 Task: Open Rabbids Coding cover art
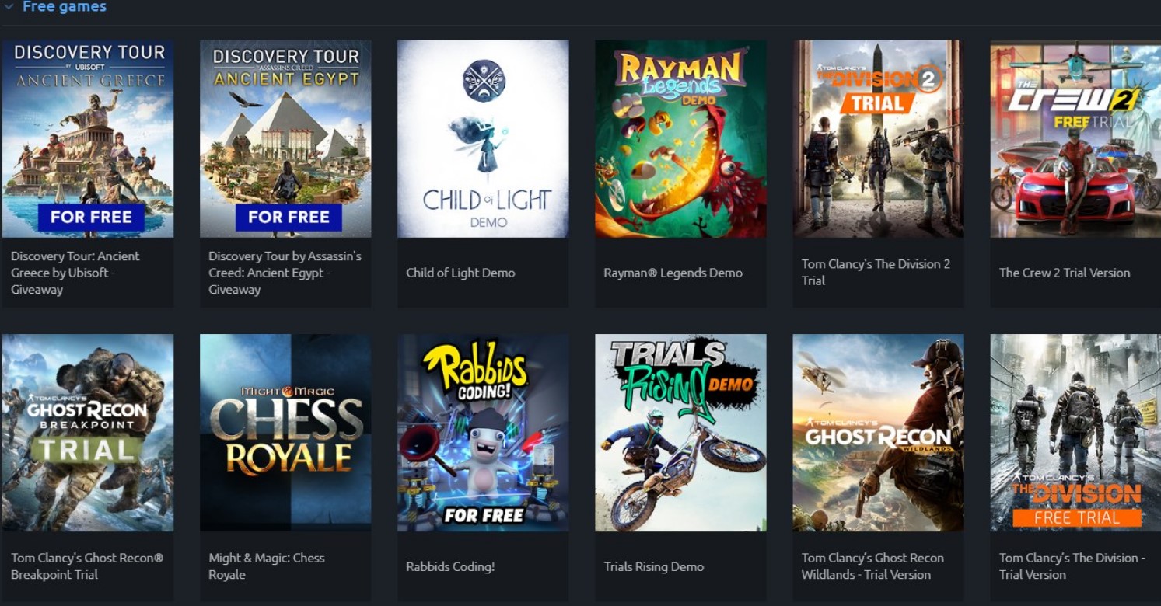point(483,433)
